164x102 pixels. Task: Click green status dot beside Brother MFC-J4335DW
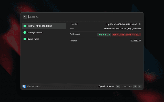point(25,26)
